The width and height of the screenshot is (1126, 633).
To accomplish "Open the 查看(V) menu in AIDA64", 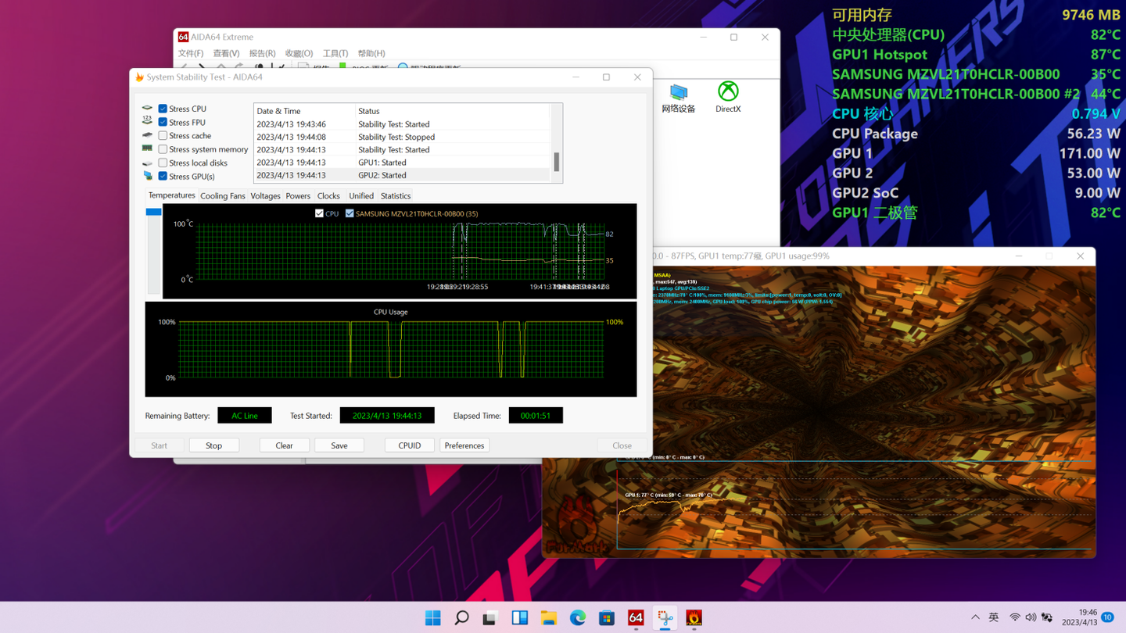I will [x=226, y=53].
